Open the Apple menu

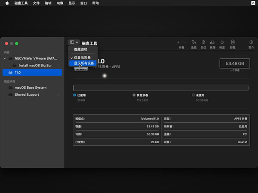pos(7,3)
